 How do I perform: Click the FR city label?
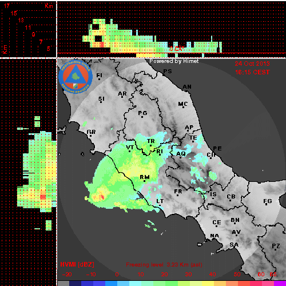[178, 191]
